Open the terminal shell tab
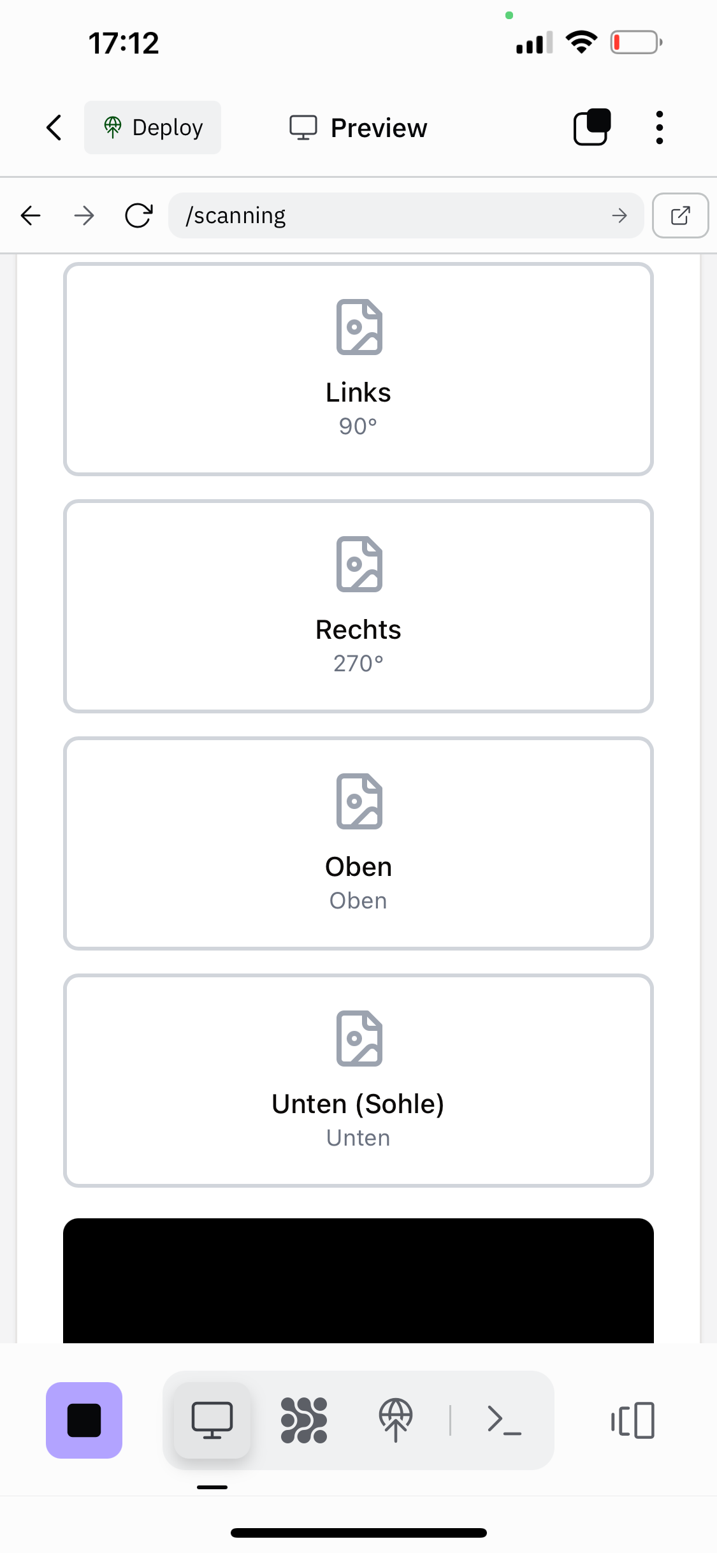The image size is (717, 1553). [504, 1420]
